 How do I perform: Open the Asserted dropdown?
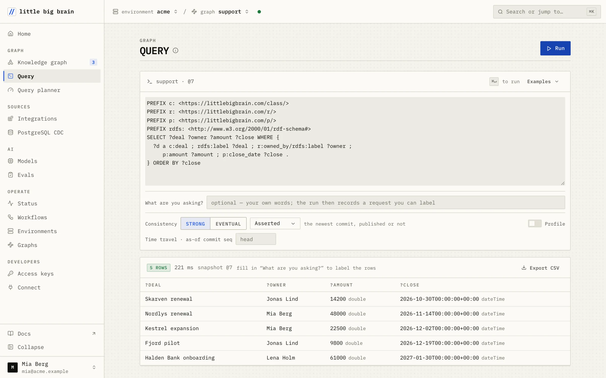pos(275,224)
